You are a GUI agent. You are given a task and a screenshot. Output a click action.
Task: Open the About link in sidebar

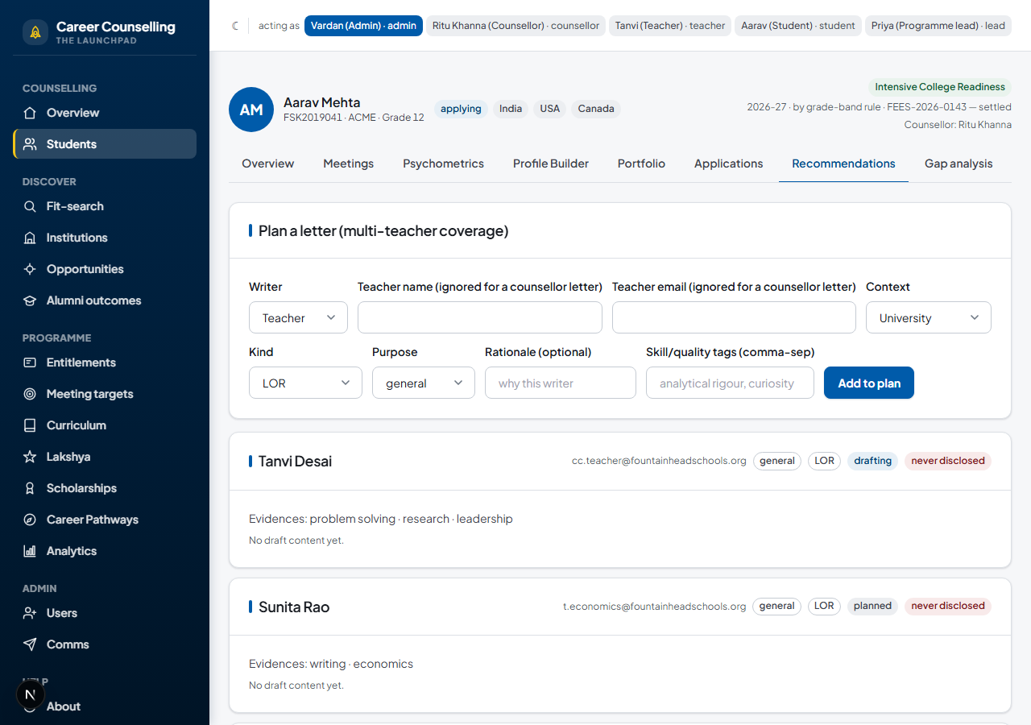[x=105, y=706]
